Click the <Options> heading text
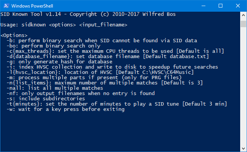 point(14,35)
